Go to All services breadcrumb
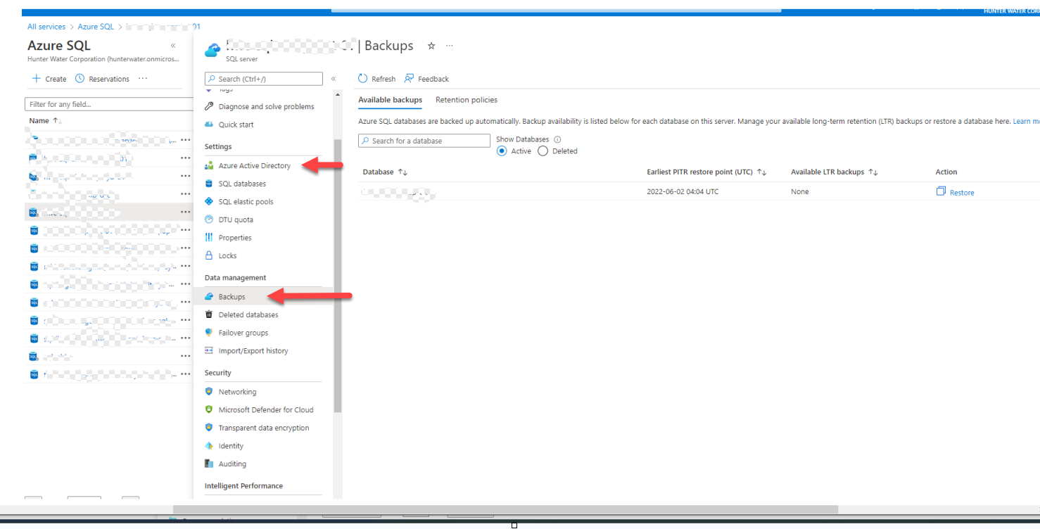Viewport: 1040px width, 529px height. click(46, 27)
